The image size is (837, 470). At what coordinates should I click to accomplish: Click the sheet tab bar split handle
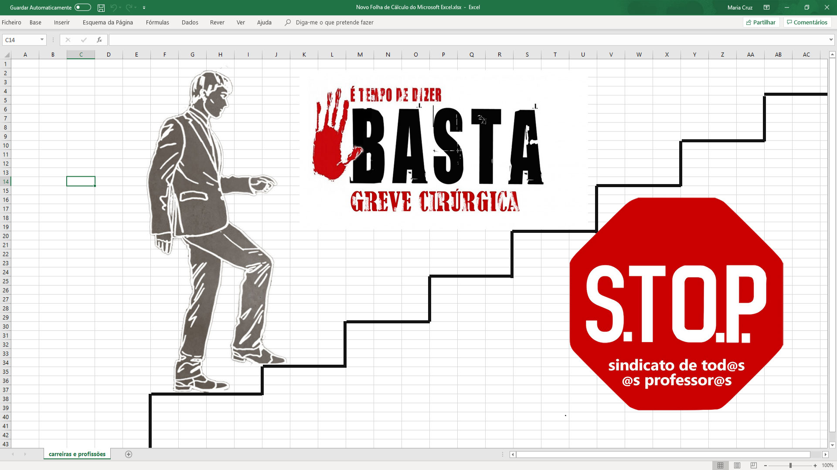(503, 454)
